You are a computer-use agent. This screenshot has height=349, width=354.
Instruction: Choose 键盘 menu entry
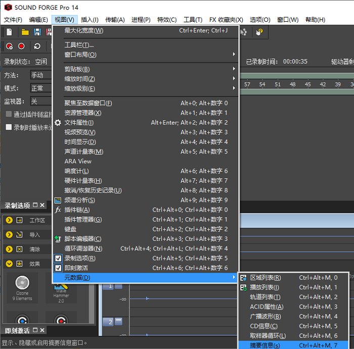146,229
